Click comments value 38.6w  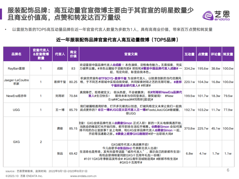(x=216, y=69)
